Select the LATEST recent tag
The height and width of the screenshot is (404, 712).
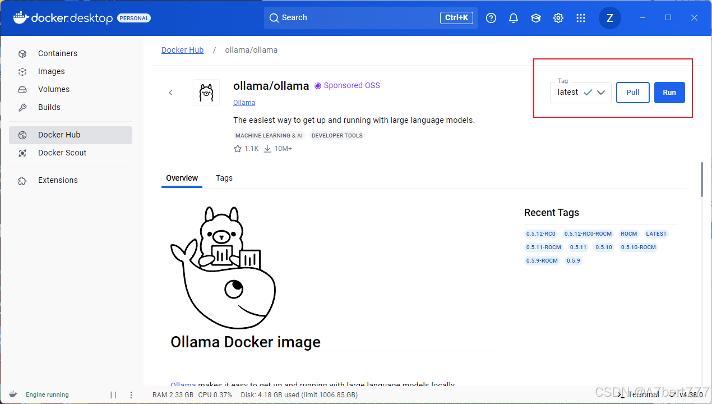coord(656,234)
